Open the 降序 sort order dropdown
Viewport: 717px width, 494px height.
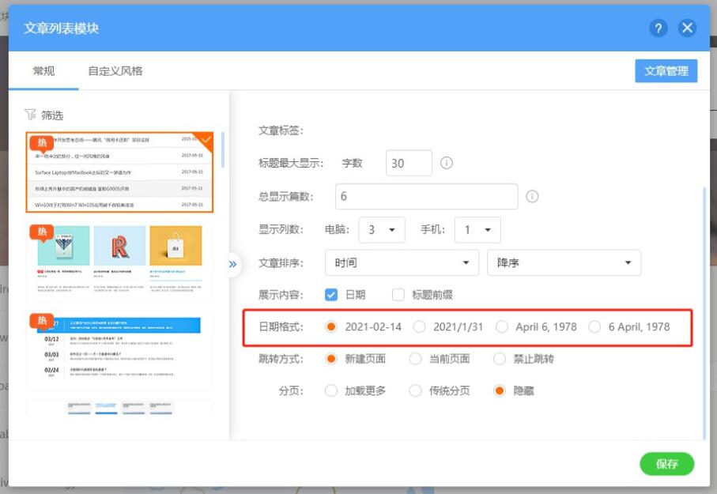coord(563,262)
